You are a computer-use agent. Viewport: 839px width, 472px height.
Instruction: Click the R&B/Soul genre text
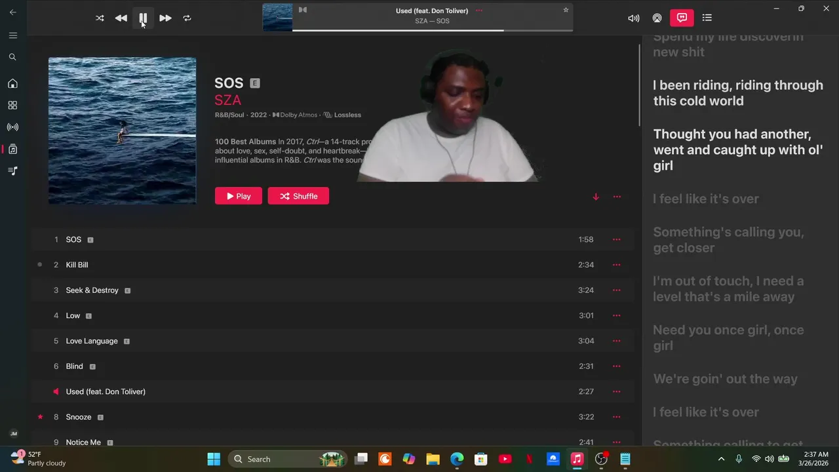click(229, 115)
